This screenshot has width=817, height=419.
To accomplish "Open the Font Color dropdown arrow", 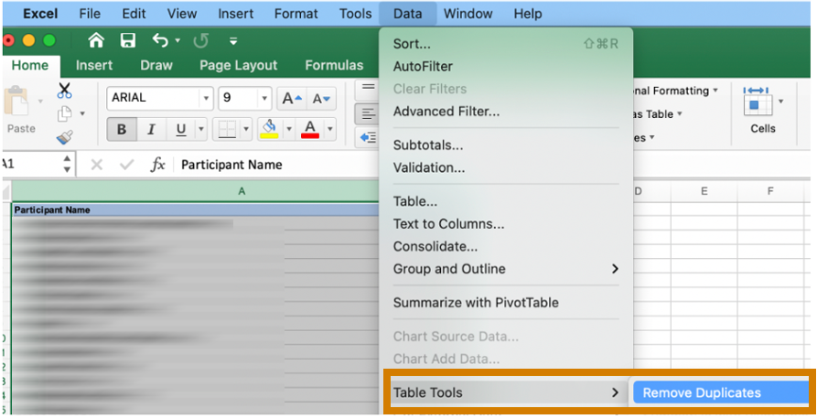I will pos(330,129).
